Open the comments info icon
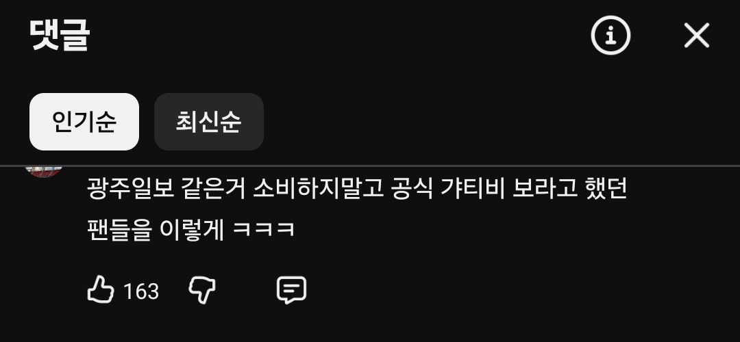 click(x=610, y=36)
